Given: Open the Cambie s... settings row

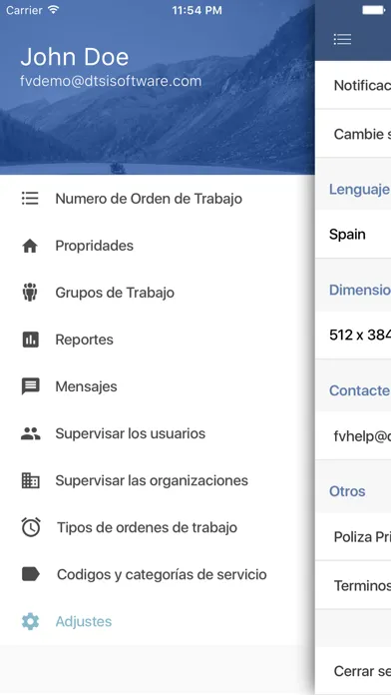Looking at the screenshot, I should (x=353, y=134).
